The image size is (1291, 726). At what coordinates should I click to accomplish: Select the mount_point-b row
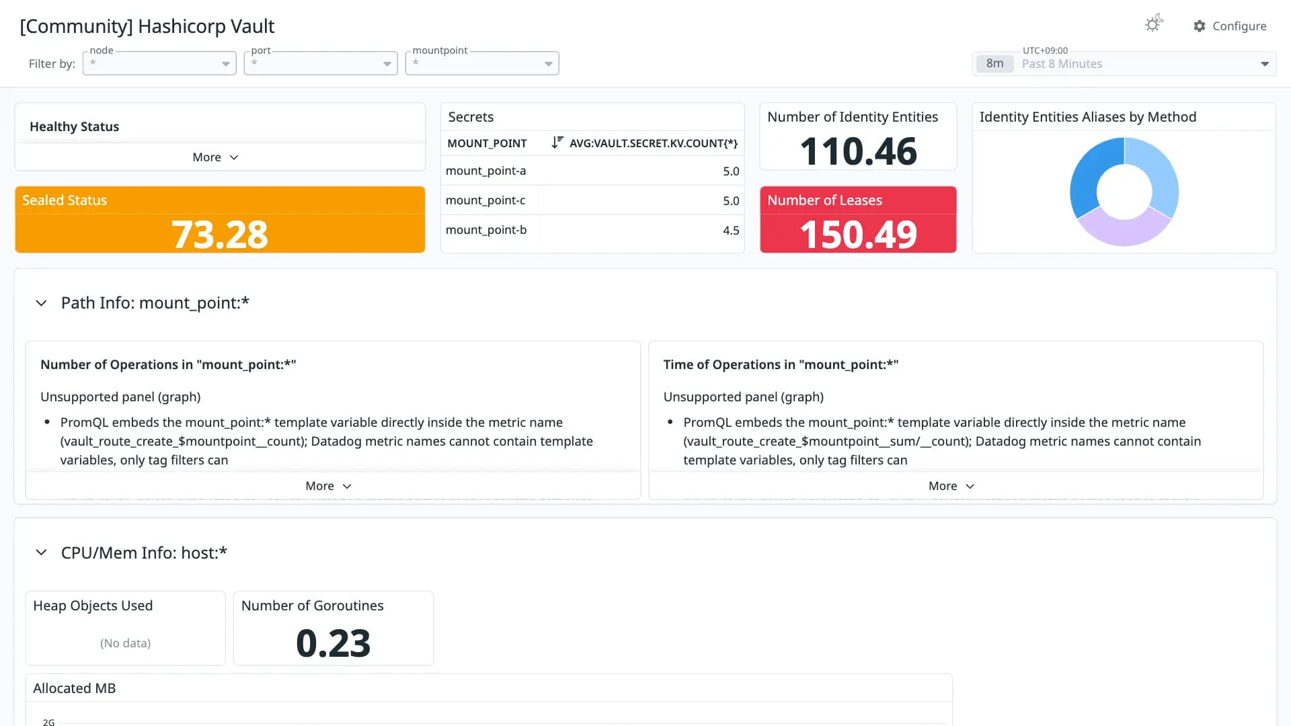click(x=592, y=230)
